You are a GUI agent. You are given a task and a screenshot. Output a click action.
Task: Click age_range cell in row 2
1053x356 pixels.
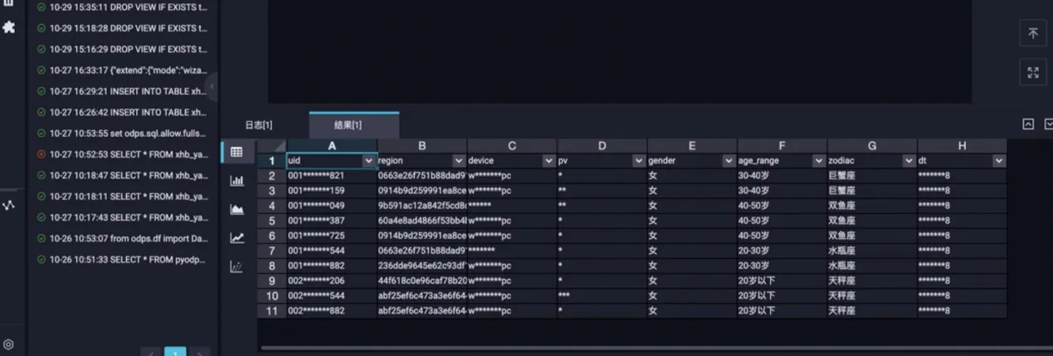tap(782, 176)
